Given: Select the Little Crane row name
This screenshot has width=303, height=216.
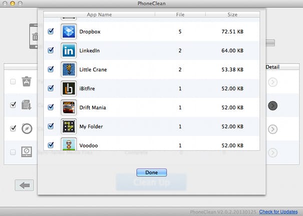Looking at the screenshot, I should pos(93,69).
